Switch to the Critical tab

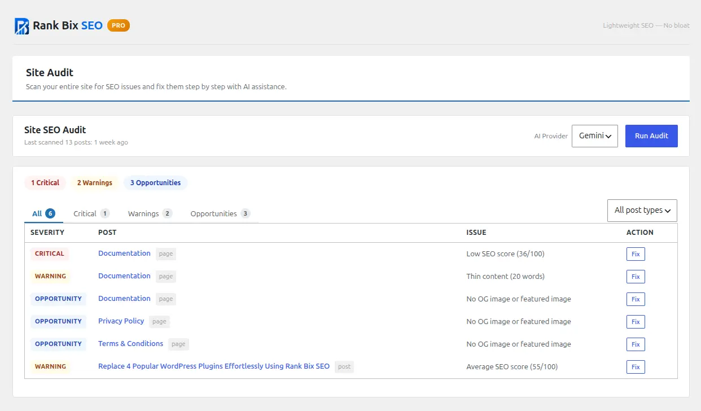[x=91, y=214]
